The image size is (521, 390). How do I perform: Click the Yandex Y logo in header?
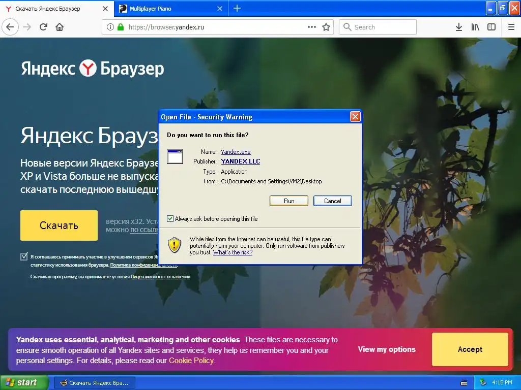[88, 68]
